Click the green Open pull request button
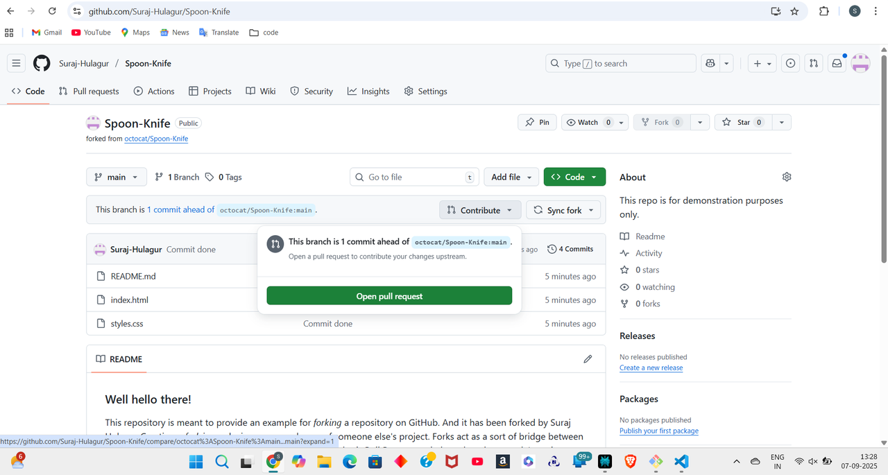 click(389, 296)
